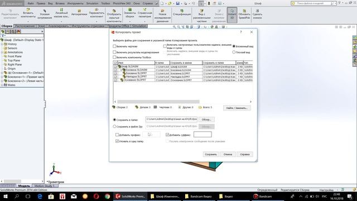Toggle the Instant 3D button
Screen dimensions: 357x201
[x=232, y=15]
